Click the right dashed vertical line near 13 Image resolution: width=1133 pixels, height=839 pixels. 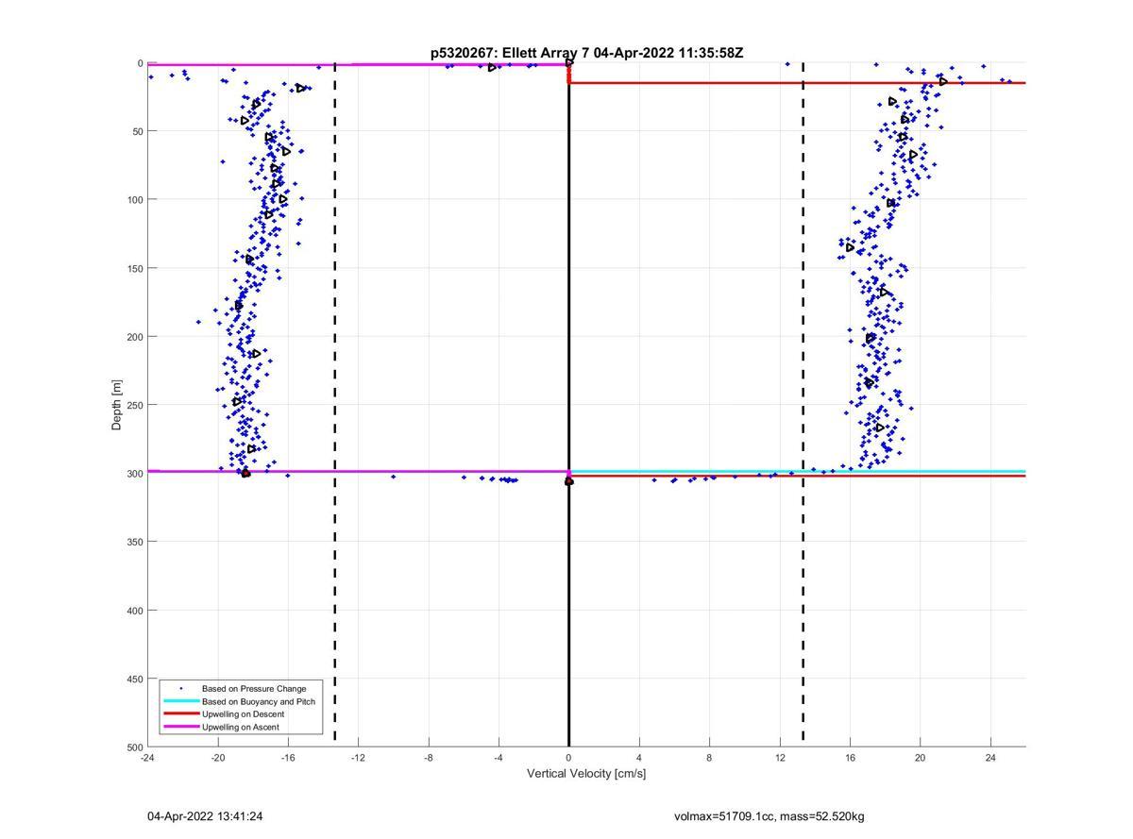coord(803,404)
